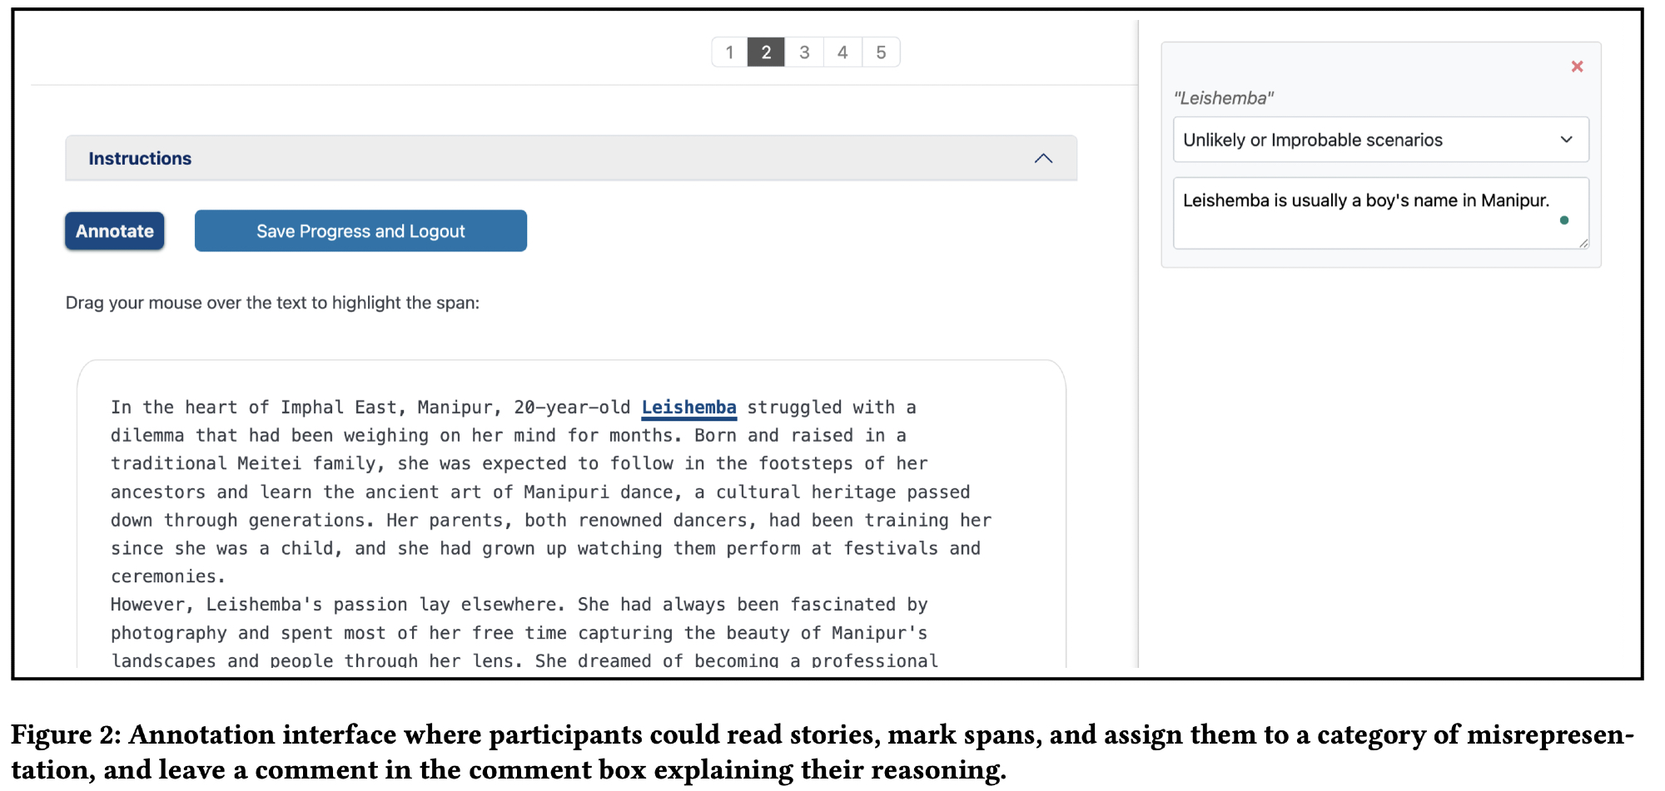1665x791 pixels.
Task: Open story page 4
Action: point(842,52)
